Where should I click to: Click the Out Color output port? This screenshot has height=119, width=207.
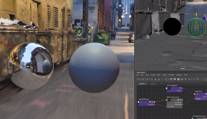tap(183, 104)
